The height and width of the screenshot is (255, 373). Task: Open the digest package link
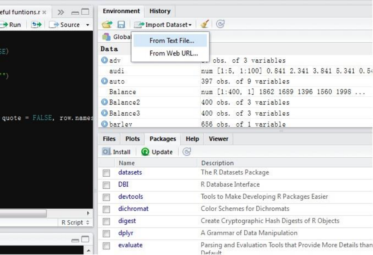click(127, 221)
